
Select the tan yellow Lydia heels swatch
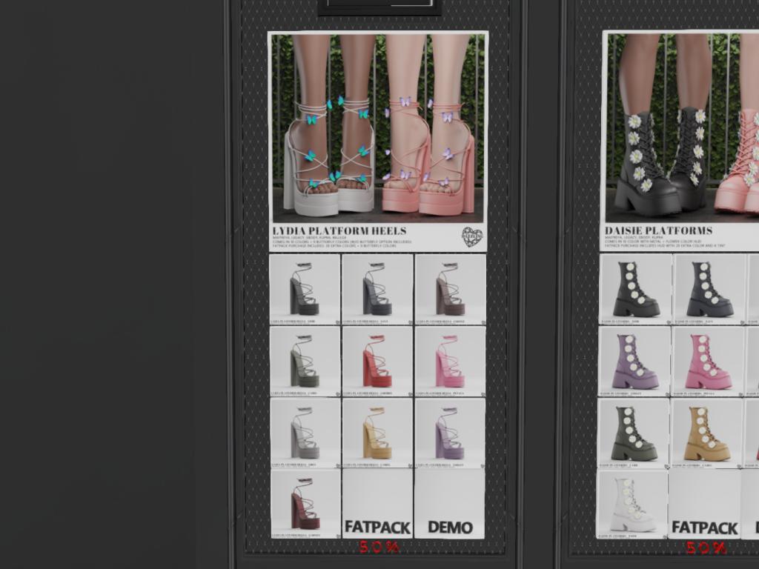click(377, 433)
